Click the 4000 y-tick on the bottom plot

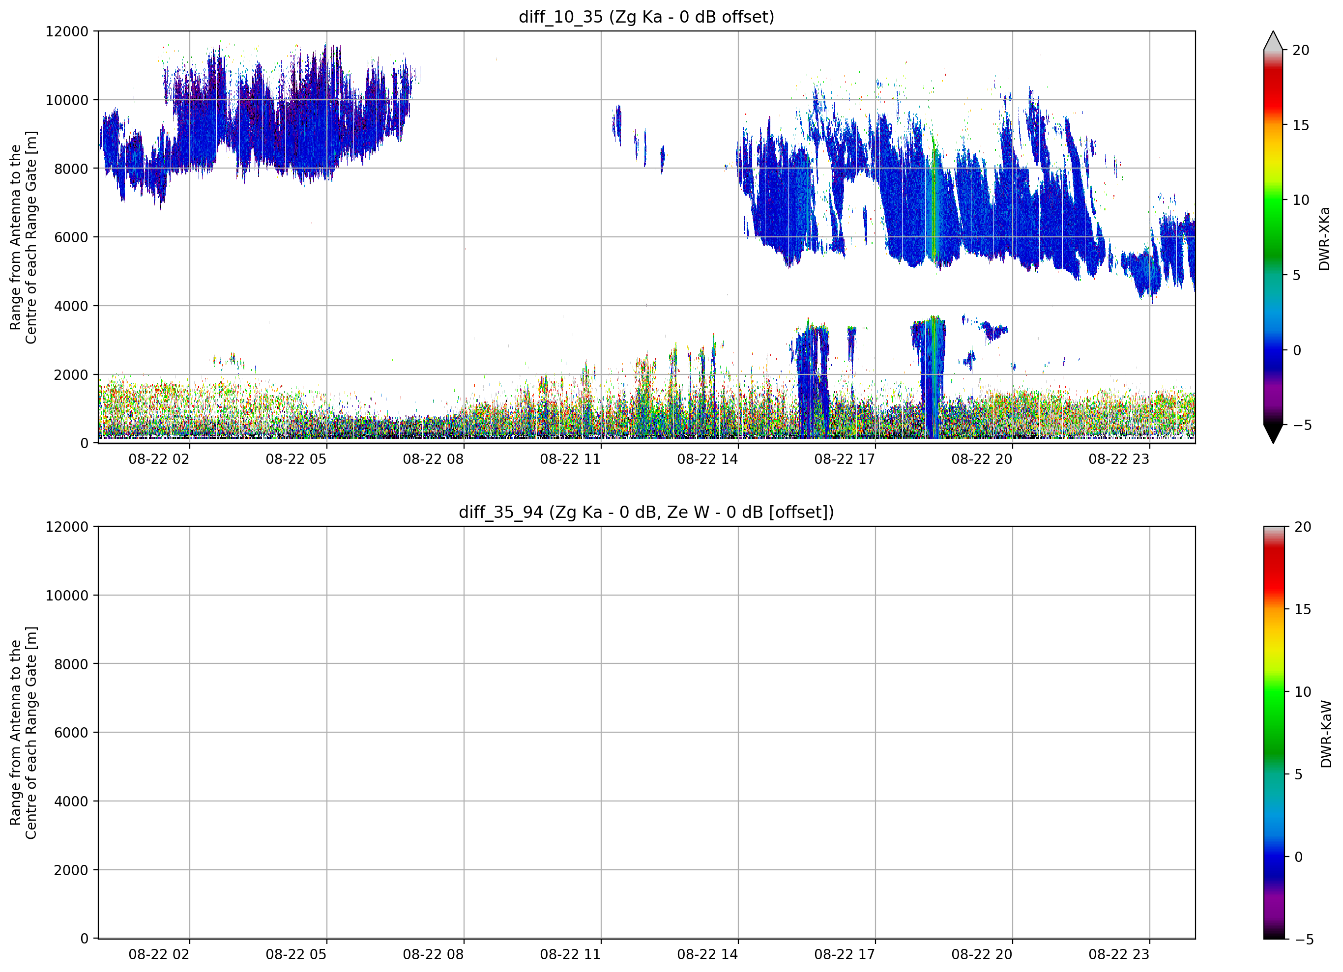[71, 801]
